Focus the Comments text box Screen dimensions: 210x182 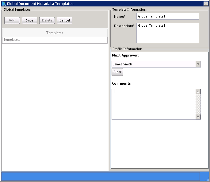point(154,104)
